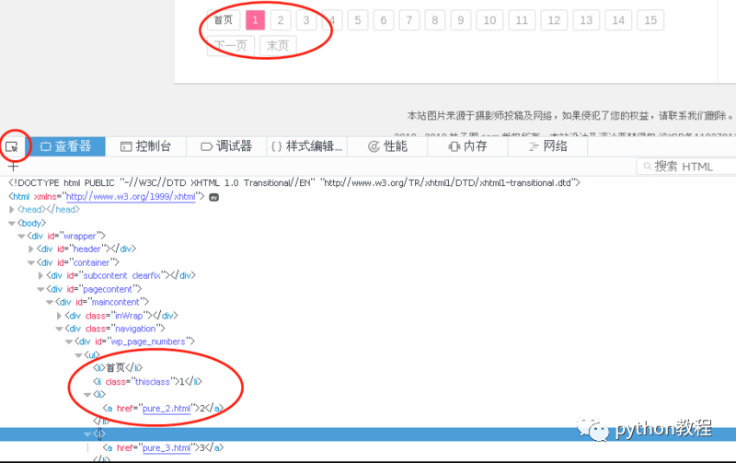Open the 网络 network tab

pos(547,146)
